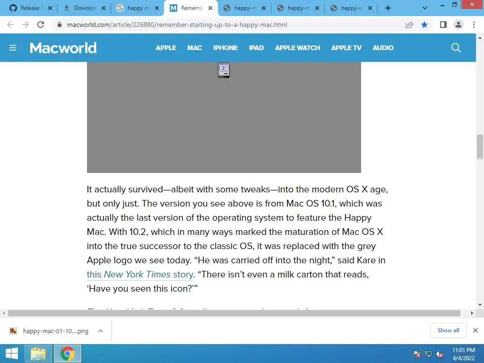Click the scroll down arrow
Image resolution: width=484 pixels, height=363 pixels.
(x=480, y=305)
